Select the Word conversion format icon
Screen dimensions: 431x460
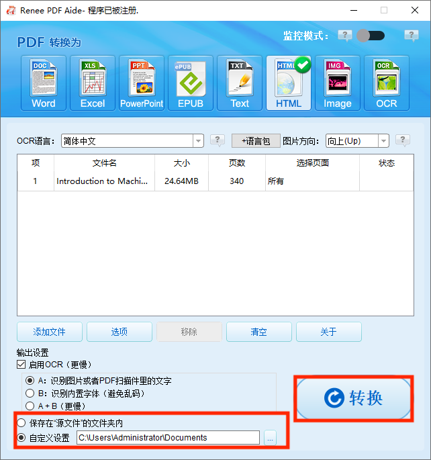point(44,83)
